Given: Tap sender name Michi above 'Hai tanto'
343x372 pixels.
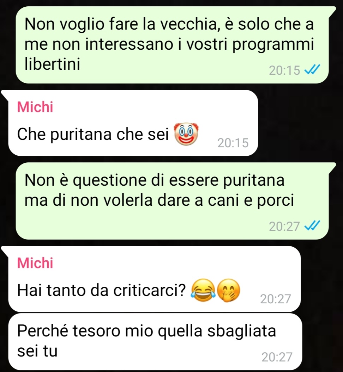Looking at the screenshot, I should tap(35, 263).
